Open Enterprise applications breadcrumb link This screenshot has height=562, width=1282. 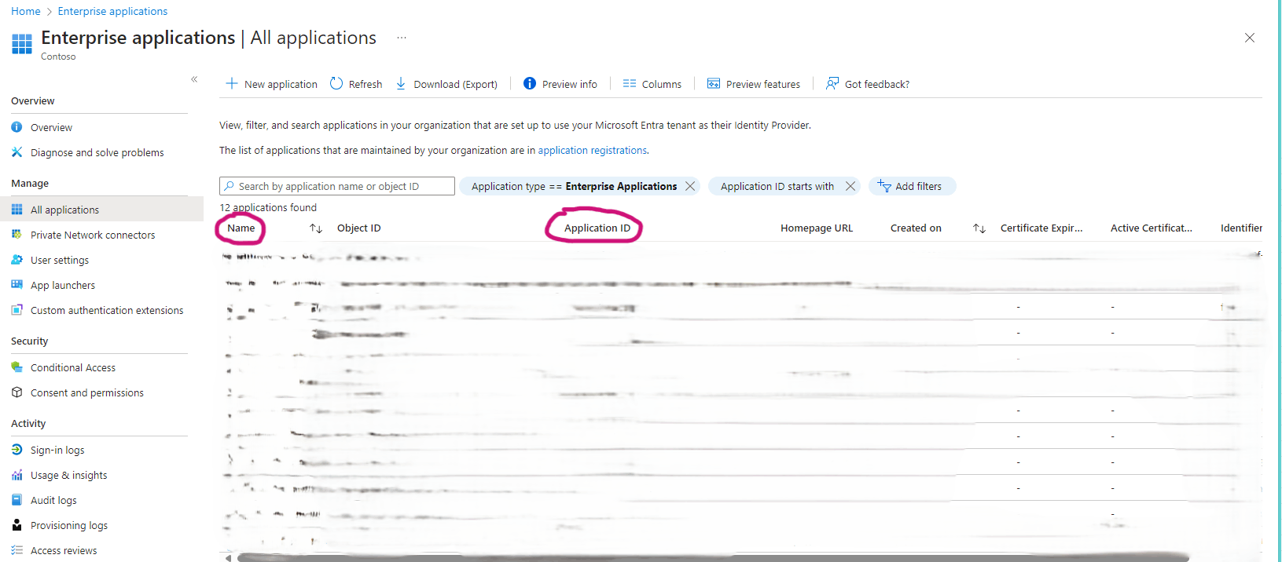(x=112, y=11)
